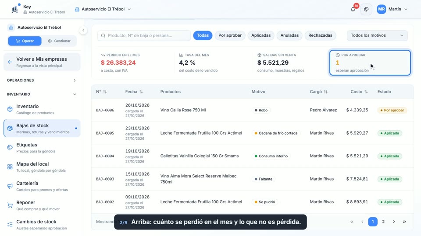Switch to Gestionar mode
Screen dimensions: 421x236
point(59,41)
